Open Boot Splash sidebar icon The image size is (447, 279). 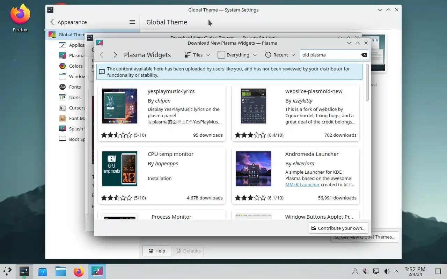pos(63,139)
